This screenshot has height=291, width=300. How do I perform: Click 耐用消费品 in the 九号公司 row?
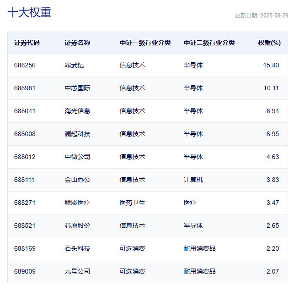[199, 271]
